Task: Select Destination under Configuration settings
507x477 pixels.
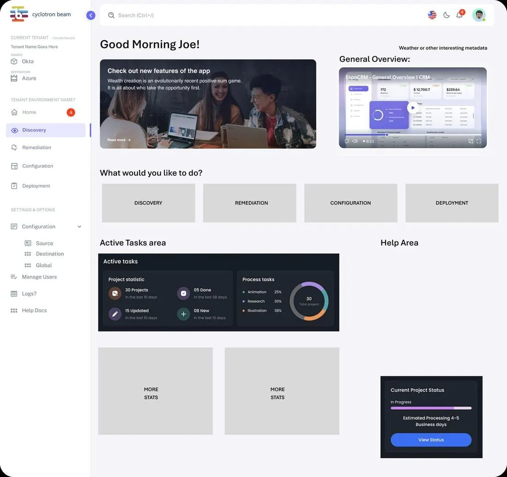Action: pos(50,254)
